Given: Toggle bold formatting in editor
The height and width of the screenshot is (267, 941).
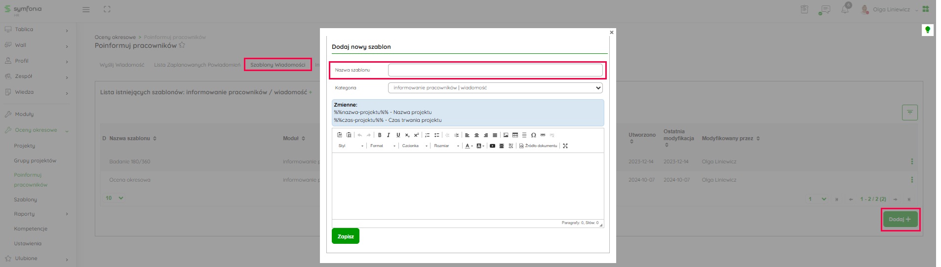Looking at the screenshot, I should [380, 135].
